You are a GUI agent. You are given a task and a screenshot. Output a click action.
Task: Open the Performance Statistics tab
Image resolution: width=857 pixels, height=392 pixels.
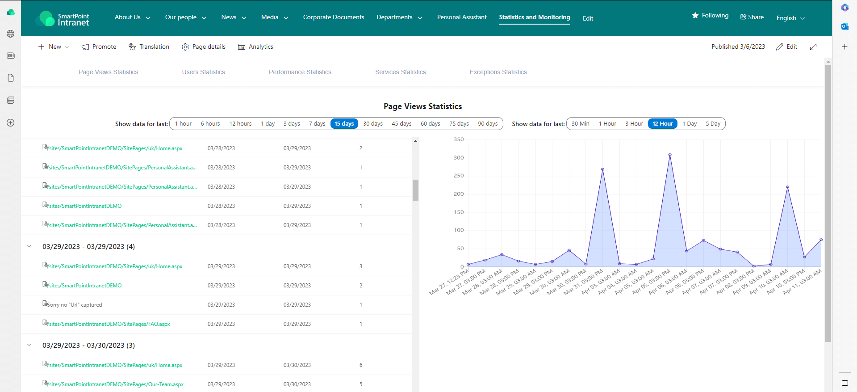[300, 72]
